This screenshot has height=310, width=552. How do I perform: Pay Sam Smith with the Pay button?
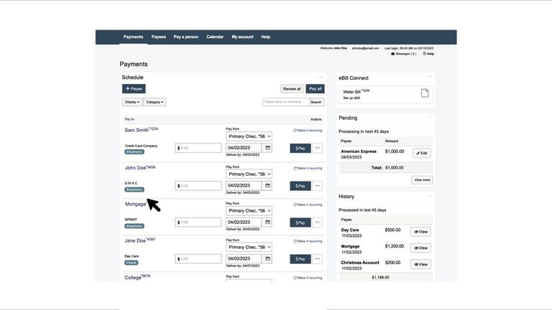click(x=300, y=149)
